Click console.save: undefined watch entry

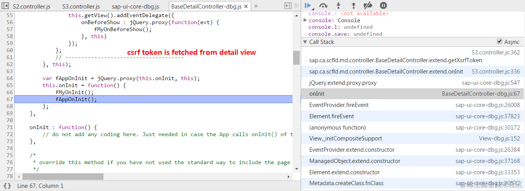(345, 34)
